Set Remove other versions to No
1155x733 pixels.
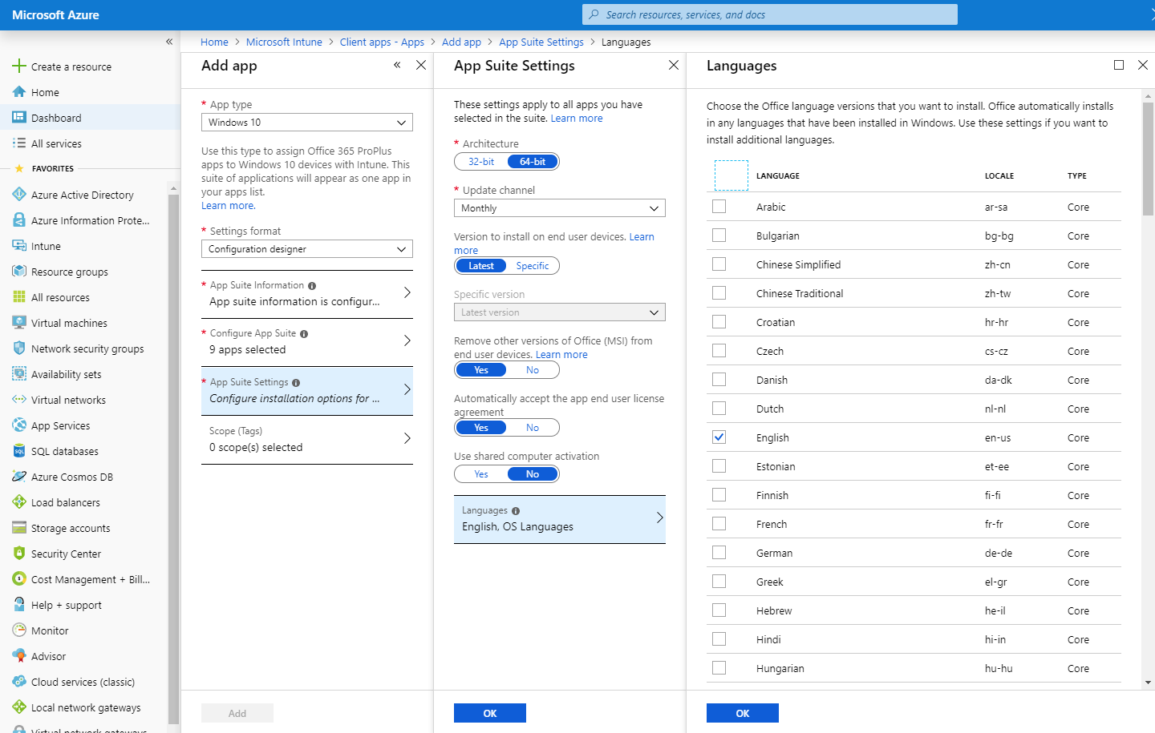533,370
